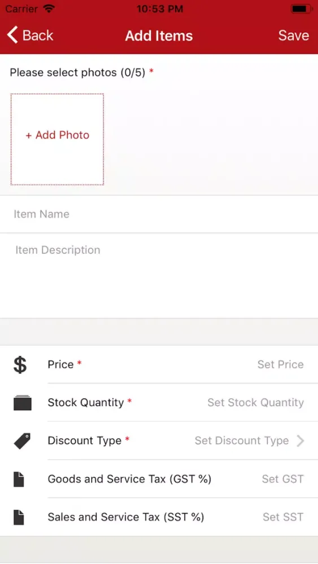Tap the Discount Type tag icon
This screenshot has width=318, height=564.
click(x=23, y=440)
